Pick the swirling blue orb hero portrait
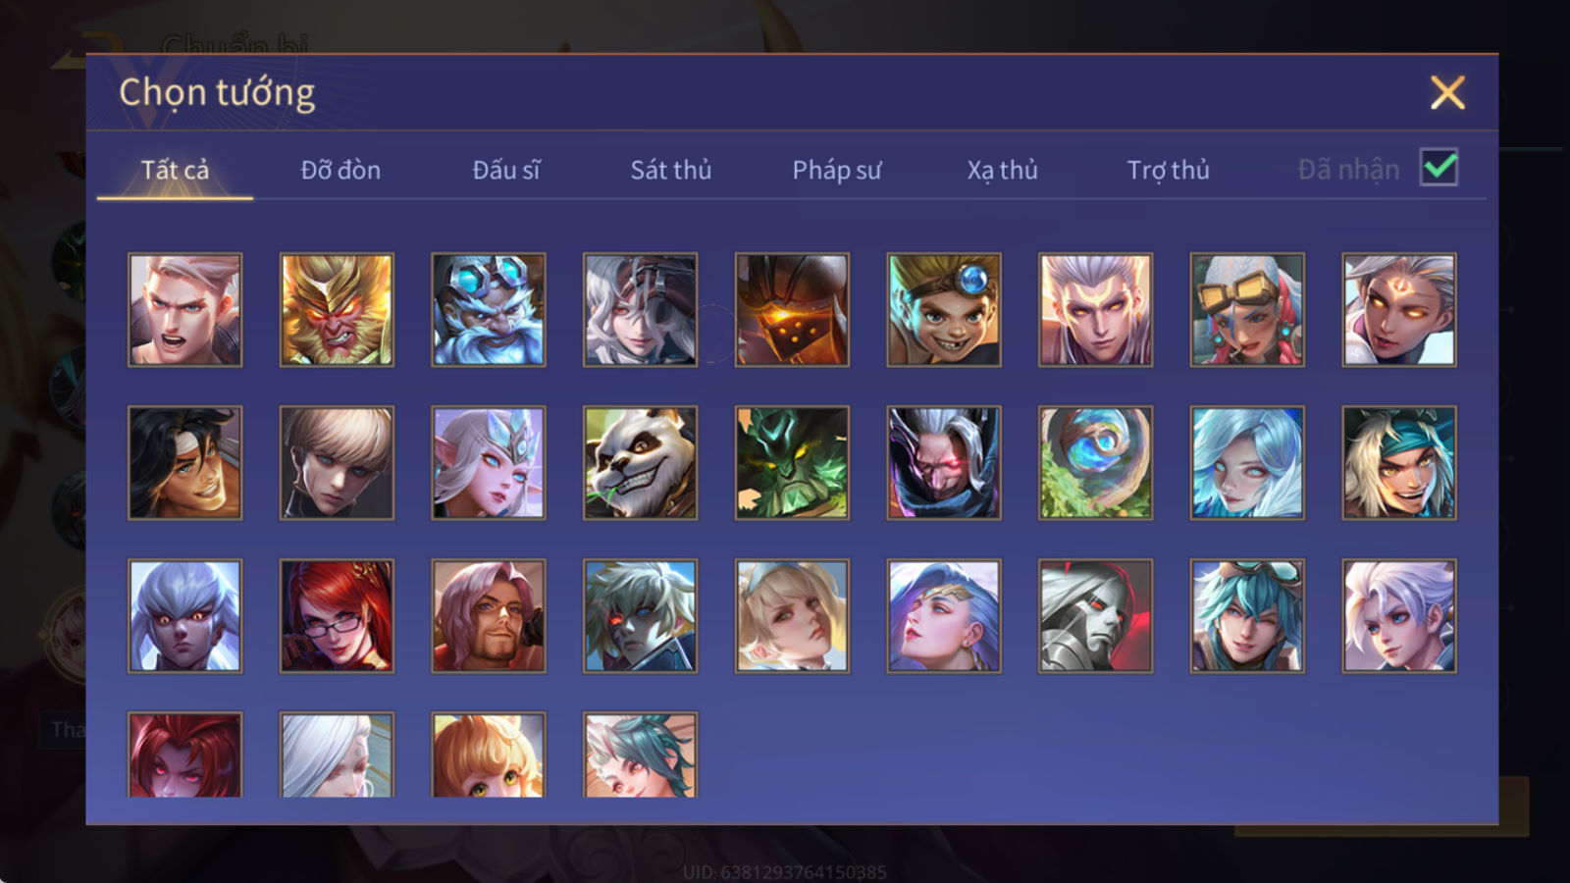 tap(1096, 463)
